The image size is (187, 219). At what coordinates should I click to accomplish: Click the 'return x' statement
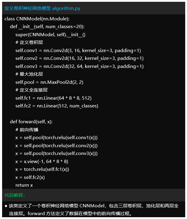(x=24, y=185)
